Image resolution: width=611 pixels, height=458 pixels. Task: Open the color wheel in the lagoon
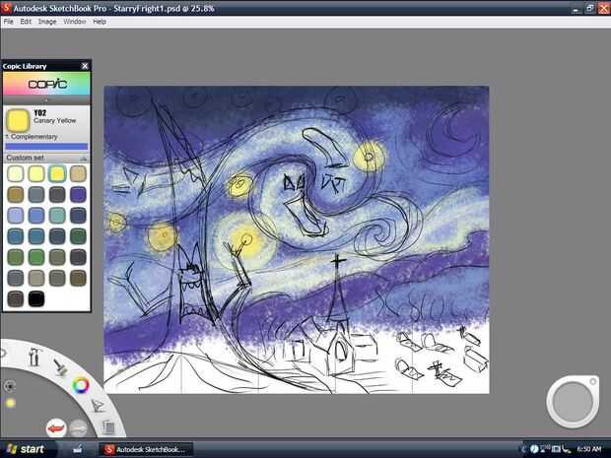pos(81,385)
